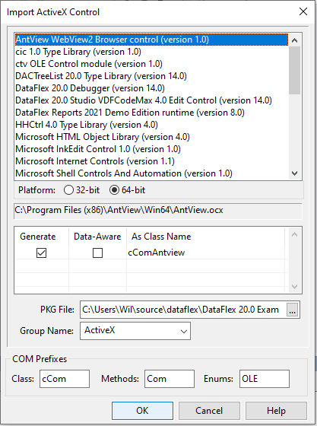
Task: Click the class grid scroll-up arrow
Action: tap(294, 234)
